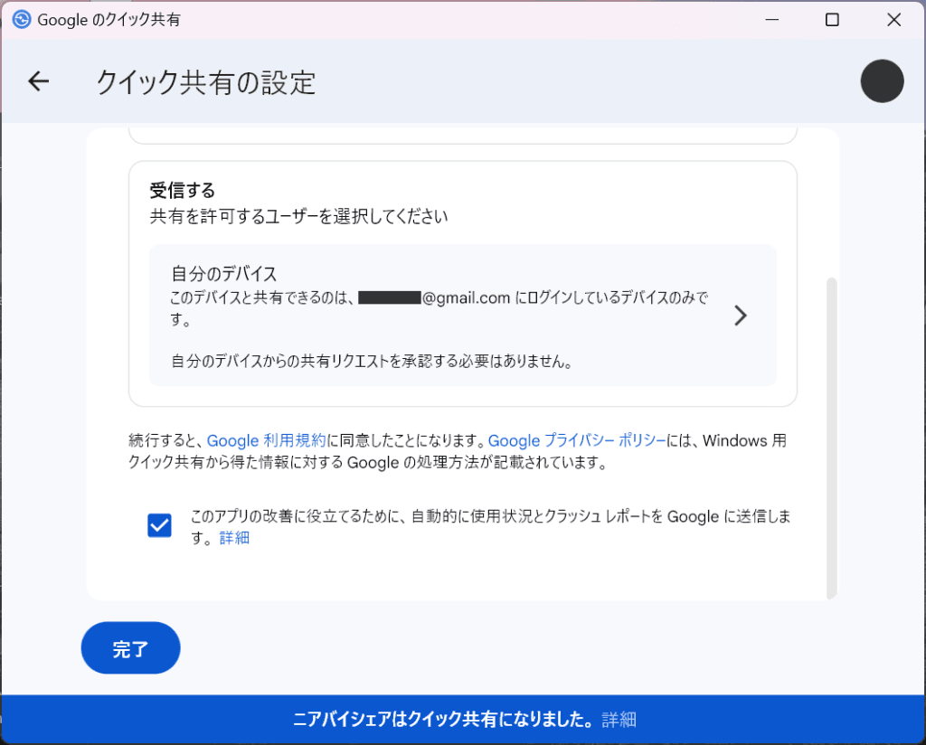Click the クイック共有の設定 heading
Viewport: 926px width, 745px height.
click(205, 82)
